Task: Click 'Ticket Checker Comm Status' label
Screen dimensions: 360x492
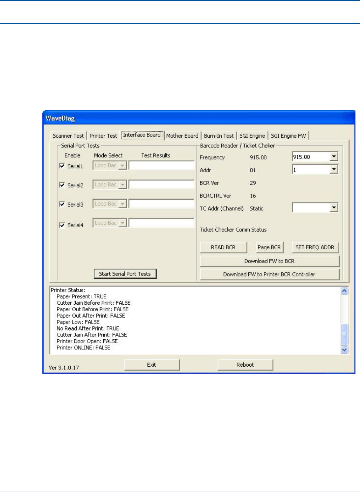Action: (x=233, y=230)
